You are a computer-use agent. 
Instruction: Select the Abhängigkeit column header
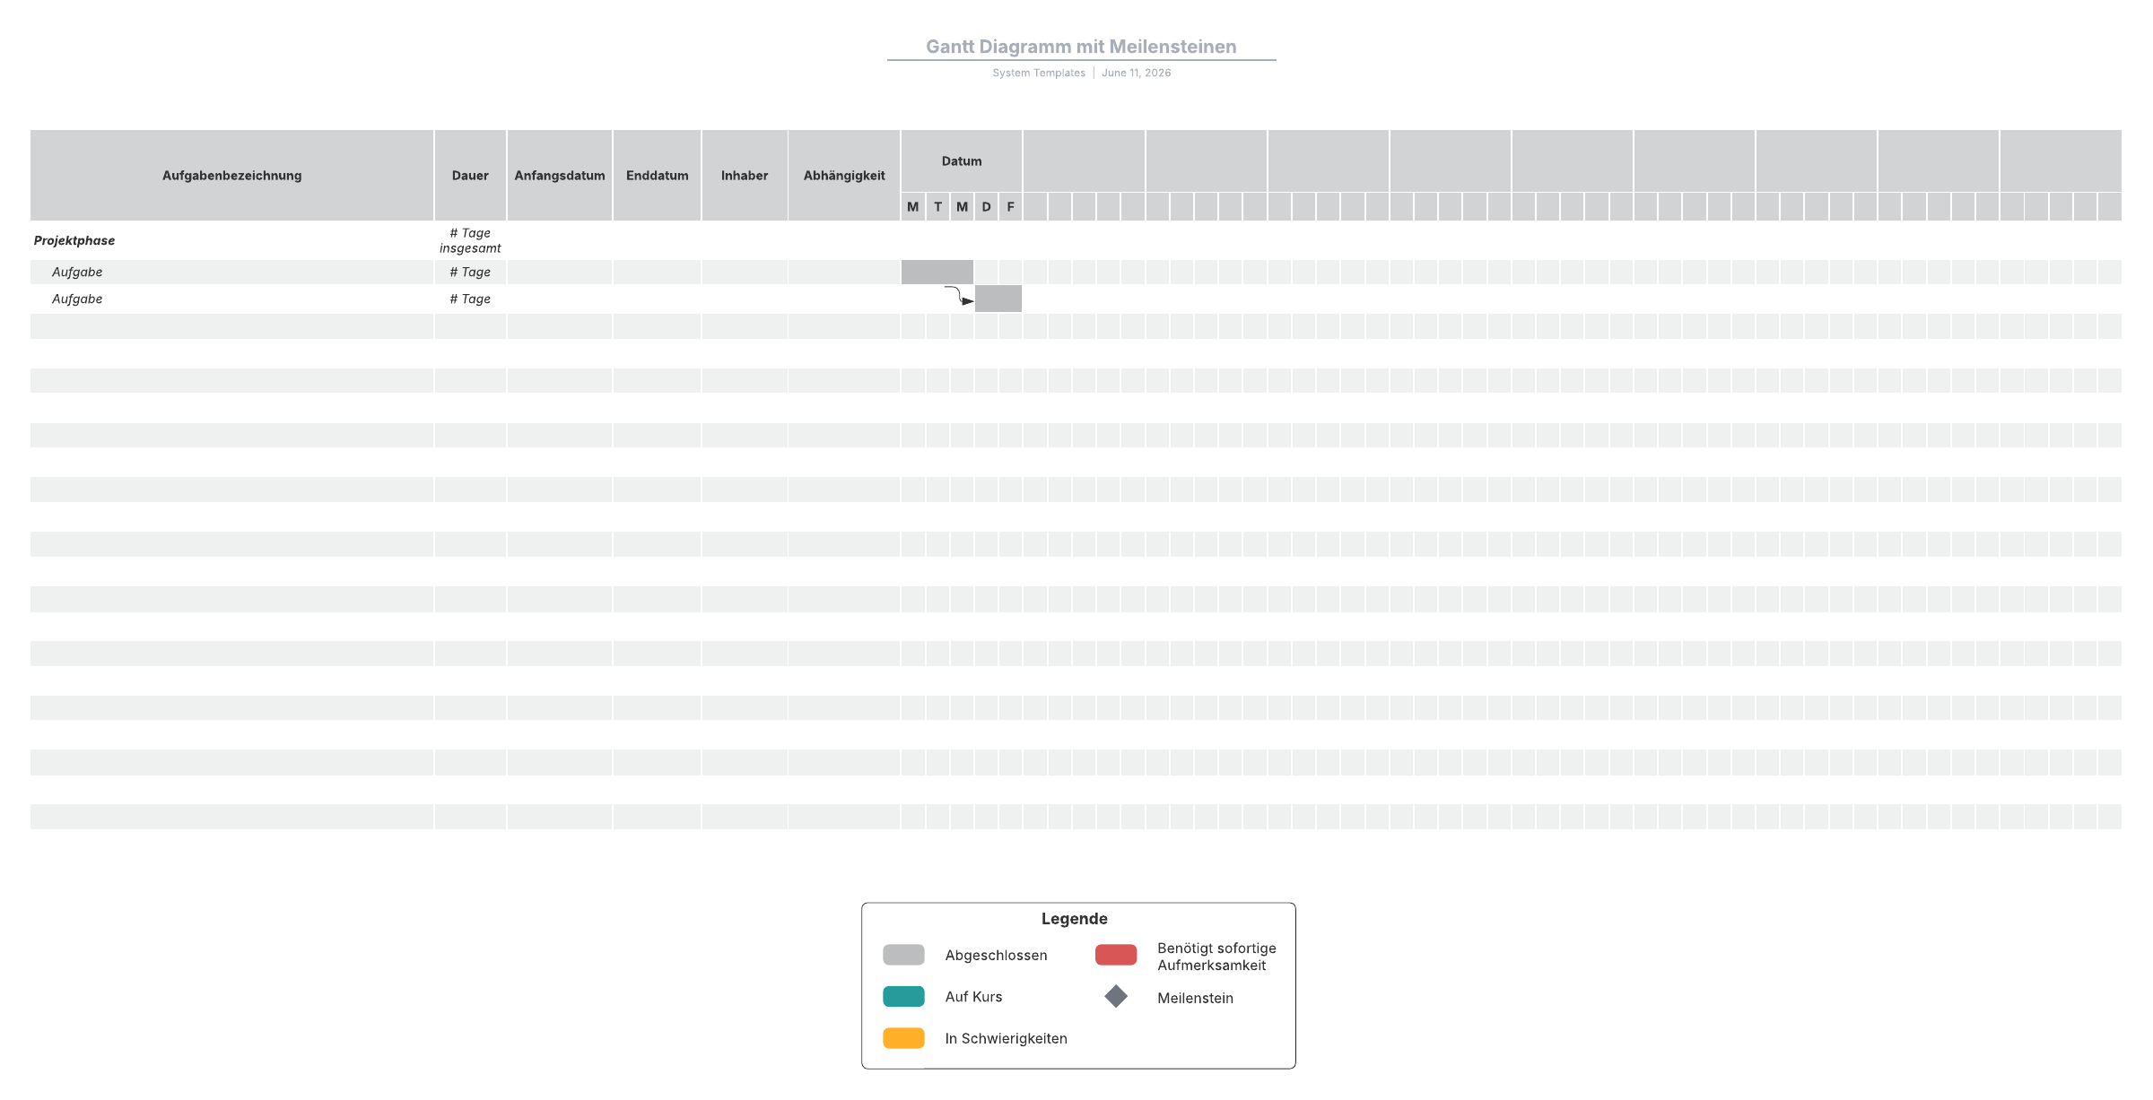pos(844,176)
